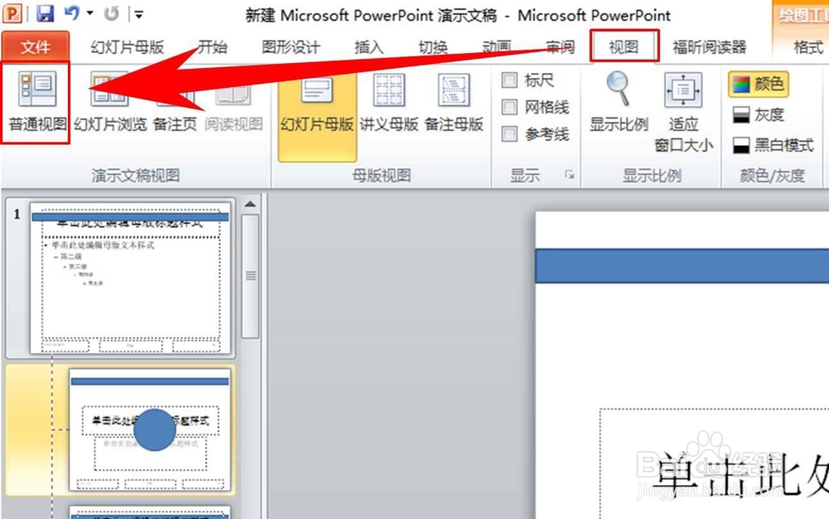Switch to Slide Master (幻灯片母版) ribbon tab
The image size is (829, 519).
[127, 47]
